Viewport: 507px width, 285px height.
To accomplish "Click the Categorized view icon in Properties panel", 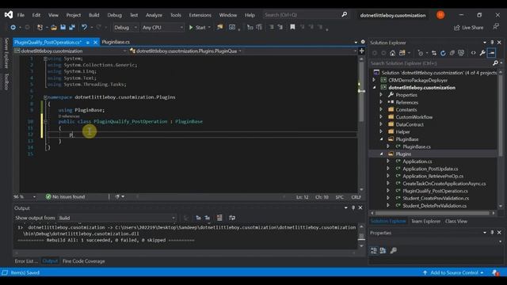I will 374,250.
